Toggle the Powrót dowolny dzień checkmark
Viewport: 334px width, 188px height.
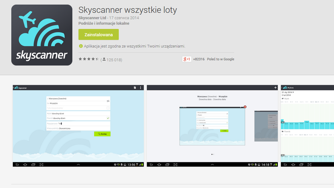pos(108,118)
